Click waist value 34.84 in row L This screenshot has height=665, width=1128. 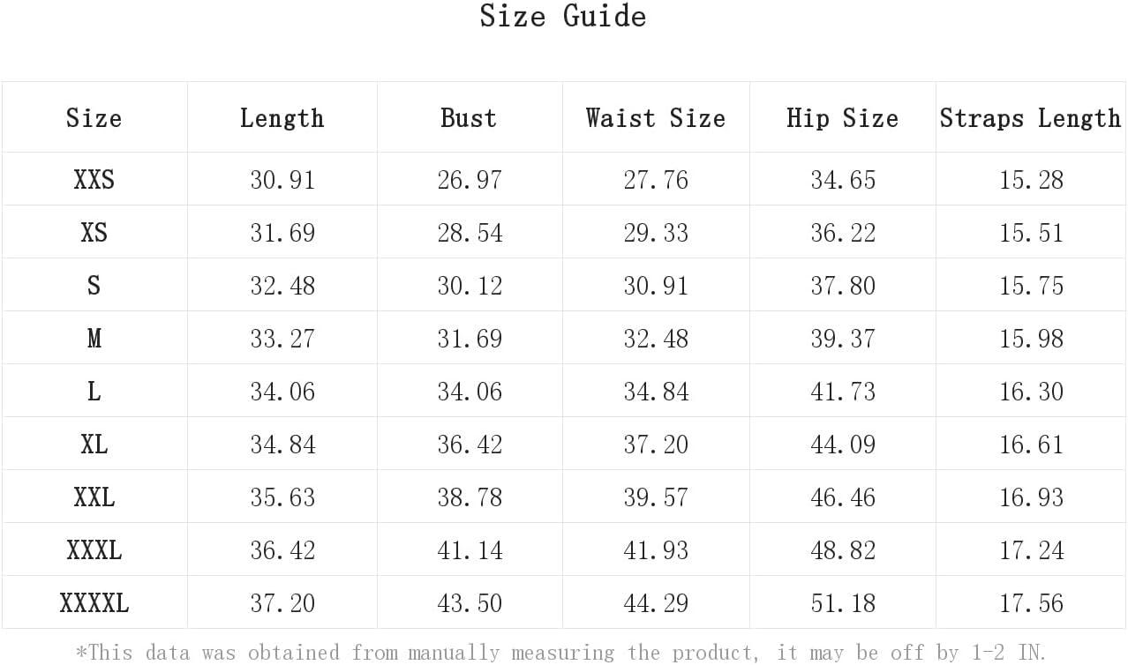click(x=656, y=392)
